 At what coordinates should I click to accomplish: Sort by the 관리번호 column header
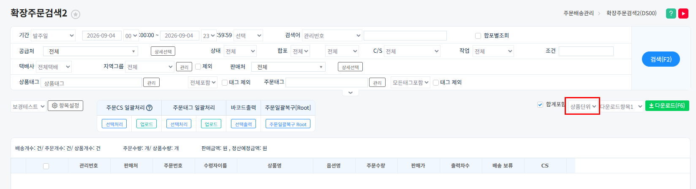(89, 166)
